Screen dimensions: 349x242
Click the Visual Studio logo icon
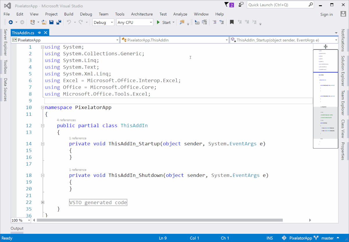pyautogui.click(x=8, y=6)
